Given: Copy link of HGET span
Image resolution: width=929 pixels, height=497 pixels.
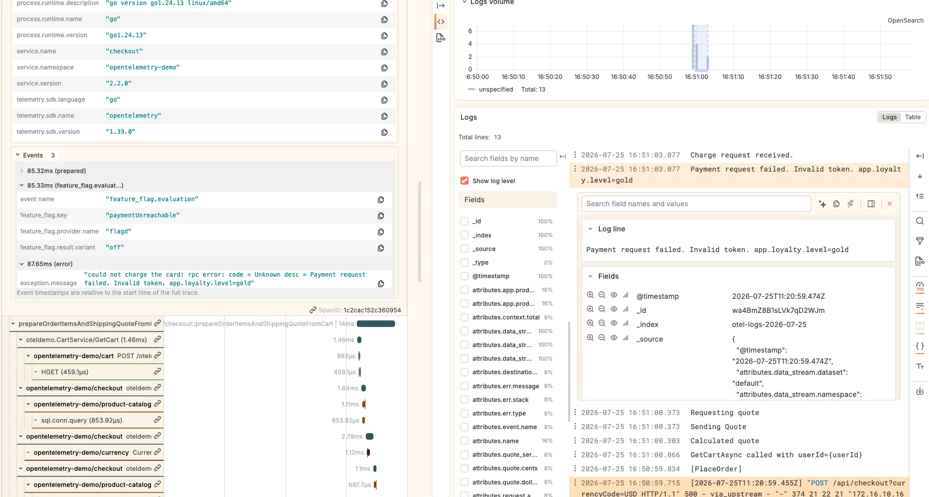Looking at the screenshot, I should [158, 371].
